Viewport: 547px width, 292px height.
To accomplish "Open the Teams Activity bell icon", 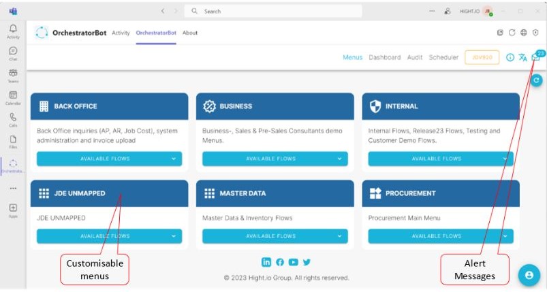I will (x=13, y=31).
